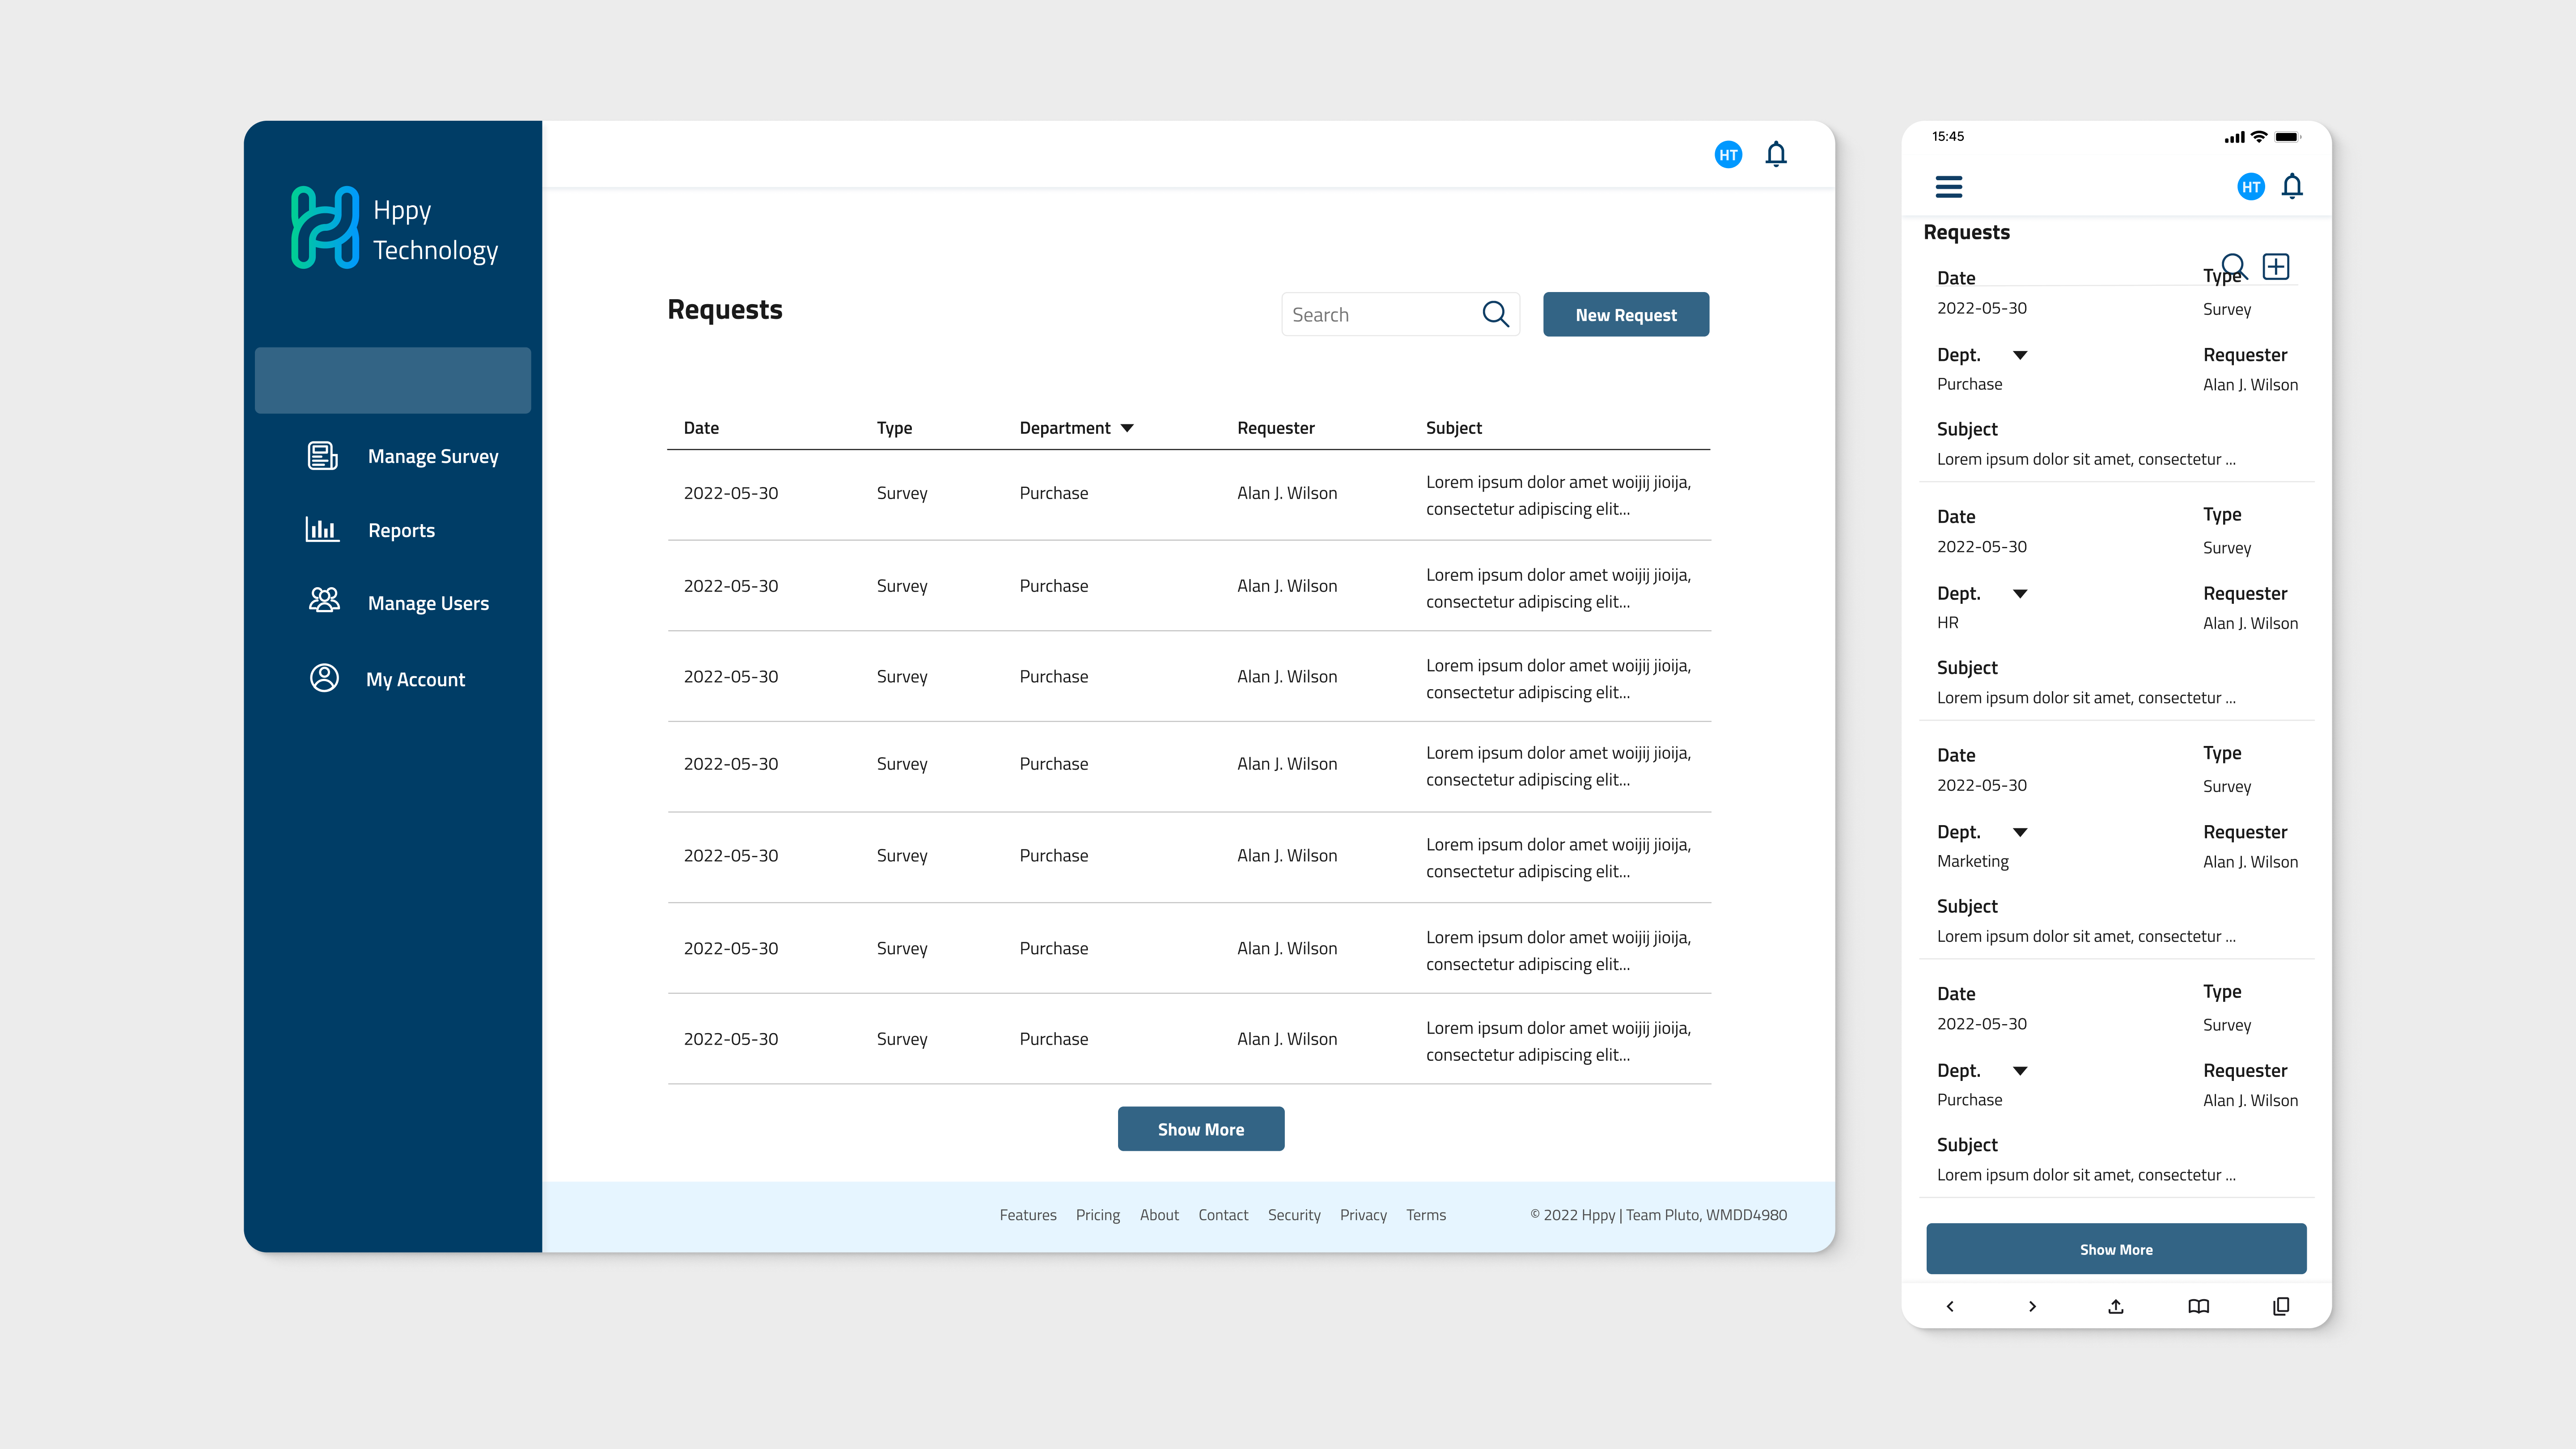Click the mobile Show More button
Screen dimensions: 2576x1449
click(x=2116, y=1249)
